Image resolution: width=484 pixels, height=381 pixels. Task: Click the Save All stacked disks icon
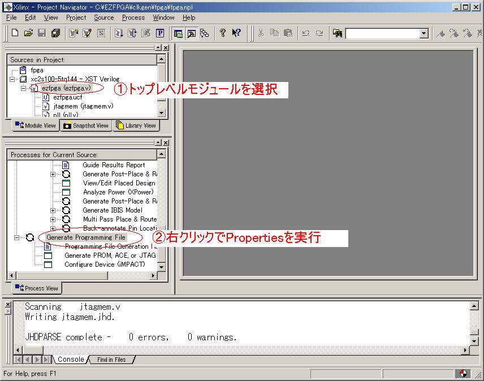(x=56, y=33)
